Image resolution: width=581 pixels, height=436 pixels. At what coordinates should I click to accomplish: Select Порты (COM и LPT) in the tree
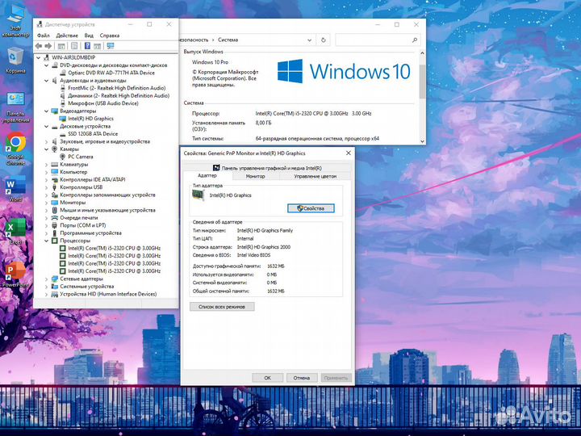click(x=82, y=225)
